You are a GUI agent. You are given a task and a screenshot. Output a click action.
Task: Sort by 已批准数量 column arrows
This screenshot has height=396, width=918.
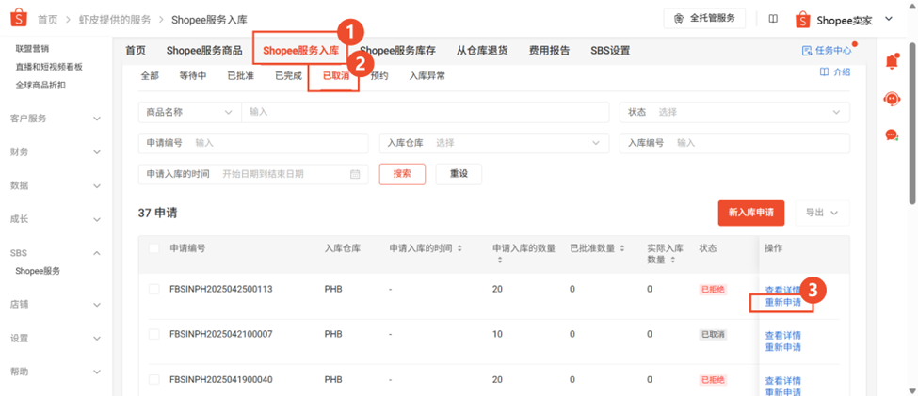(622, 248)
